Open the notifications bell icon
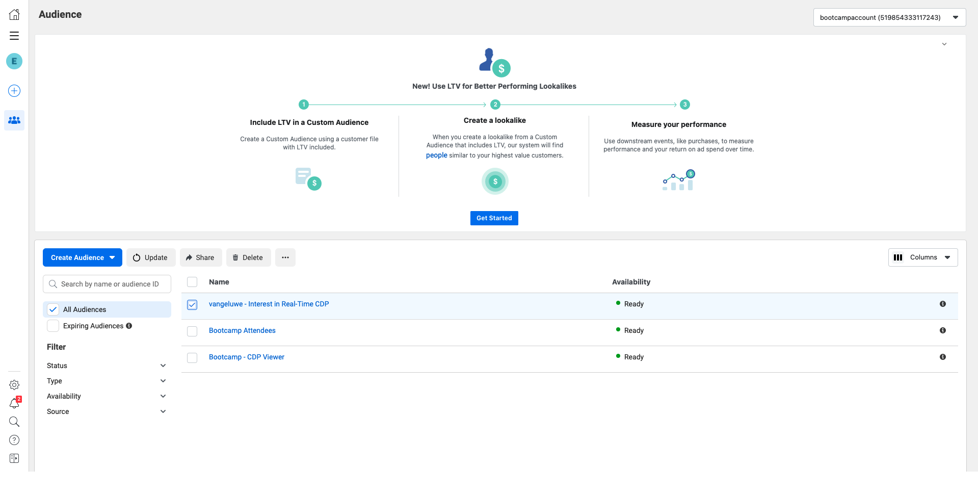The height and width of the screenshot is (494, 978). [x=14, y=403]
